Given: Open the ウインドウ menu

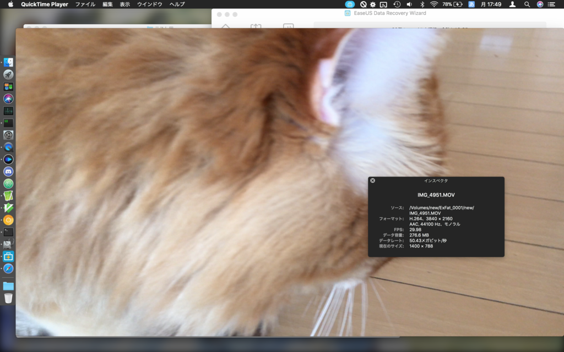Looking at the screenshot, I should 150,4.
